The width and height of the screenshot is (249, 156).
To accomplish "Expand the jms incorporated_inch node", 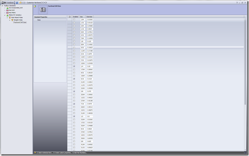I will tap(5, 8).
